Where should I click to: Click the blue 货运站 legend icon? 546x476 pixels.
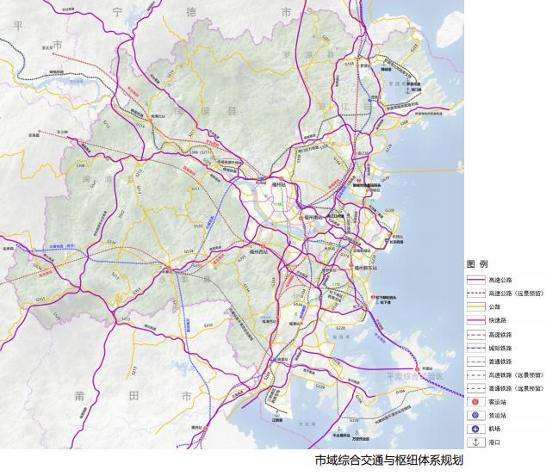click(x=475, y=415)
